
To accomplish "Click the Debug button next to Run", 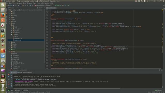I will point(58,5).
